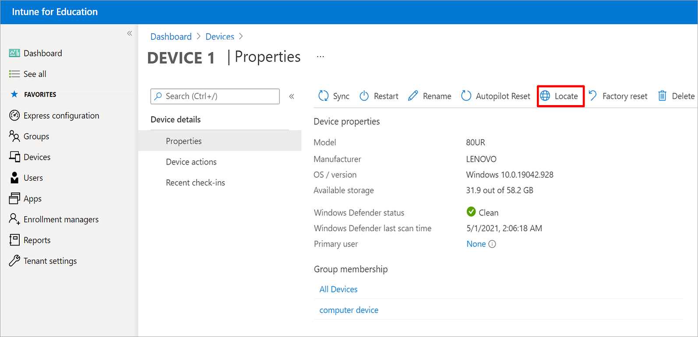
Task: Collapse the Device details menu pane
Action: pos(292,96)
